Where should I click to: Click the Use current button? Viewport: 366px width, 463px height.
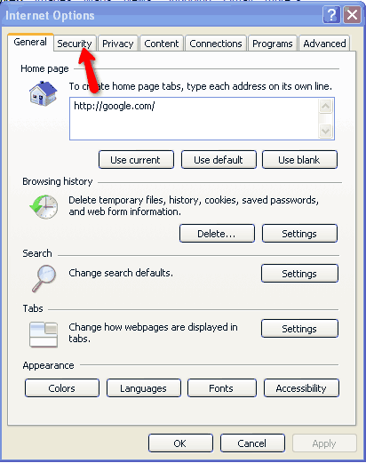(x=136, y=160)
